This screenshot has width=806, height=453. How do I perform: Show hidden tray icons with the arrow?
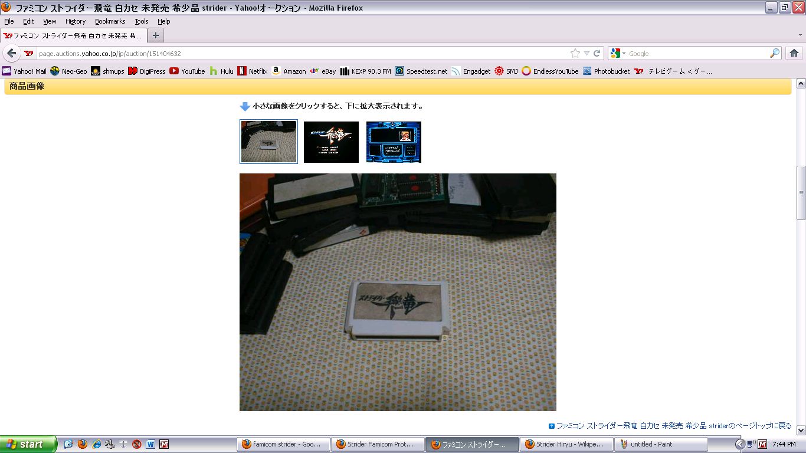pos(740,444)
